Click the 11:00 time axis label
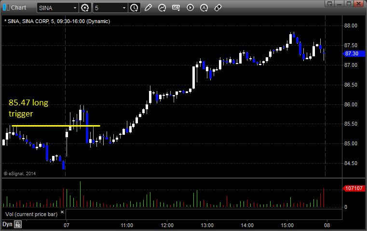 (x=127, y=225)
